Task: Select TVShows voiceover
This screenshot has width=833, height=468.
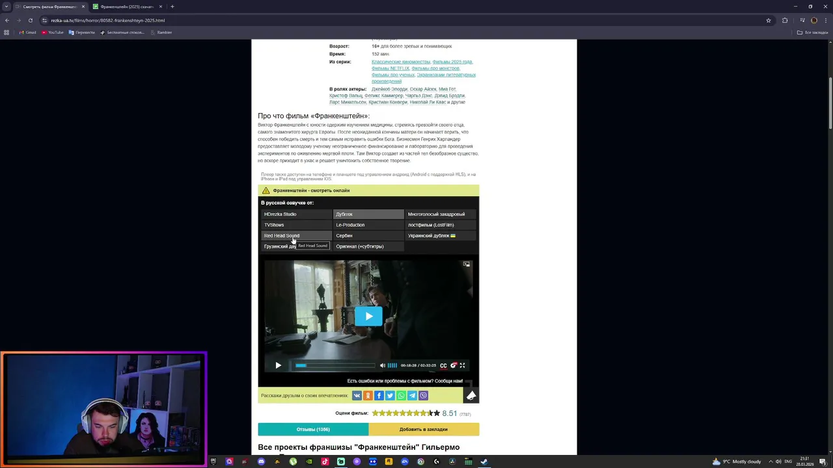Action: tap(296, 225)
